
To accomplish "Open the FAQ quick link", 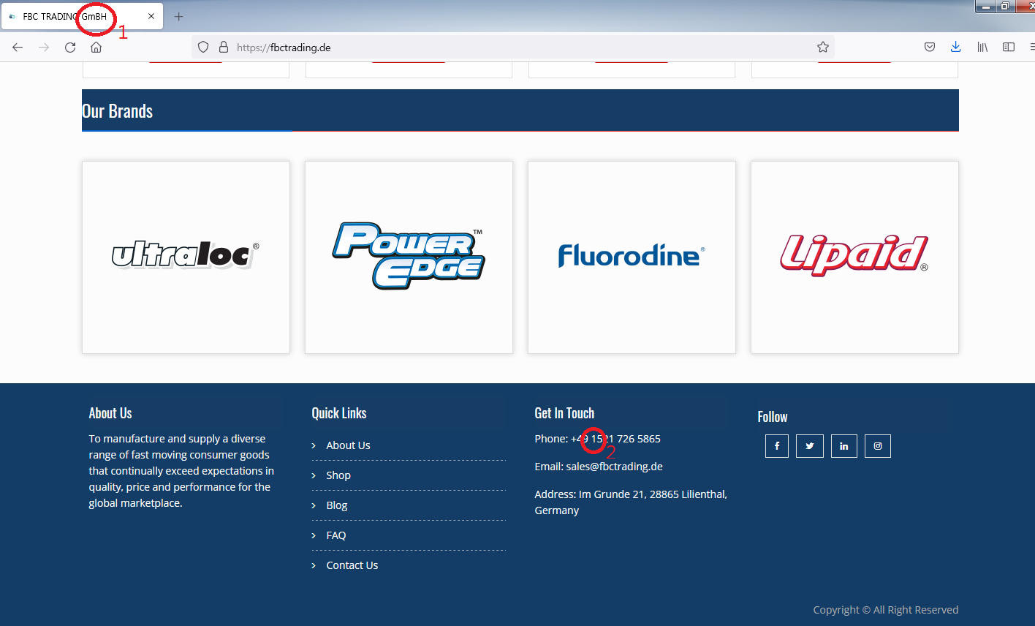I will (x=336, y=535).
